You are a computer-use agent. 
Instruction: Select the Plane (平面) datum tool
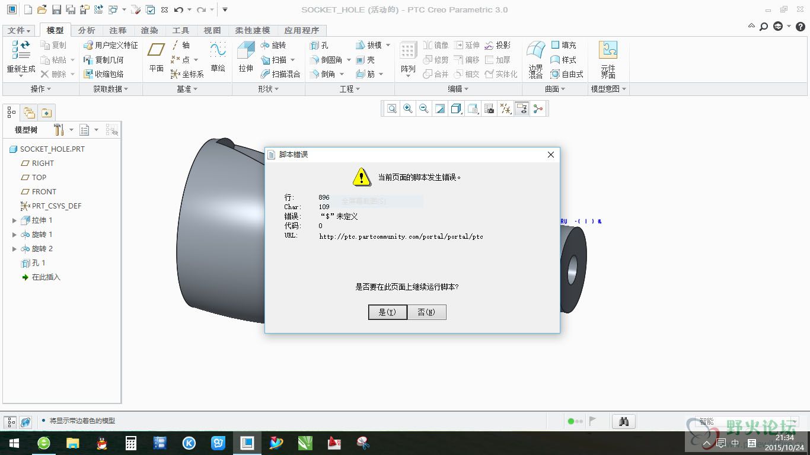click(157, 59)
